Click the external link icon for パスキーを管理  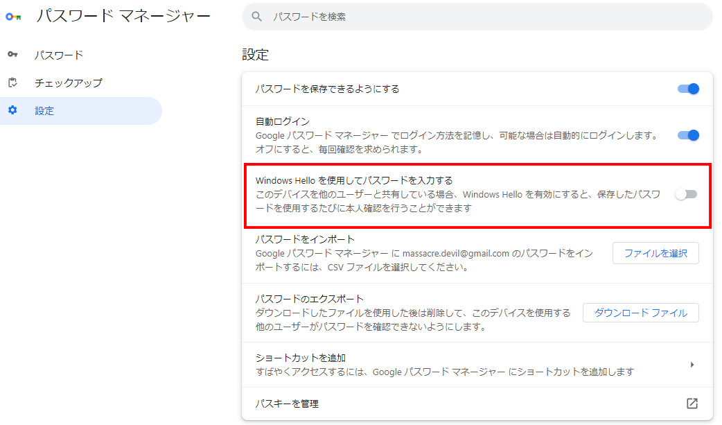[x=692, y=404]
